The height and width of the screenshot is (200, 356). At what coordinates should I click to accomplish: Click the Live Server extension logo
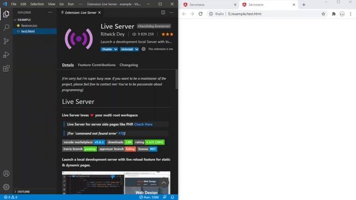pyautogui.click(x=79, y=39)
